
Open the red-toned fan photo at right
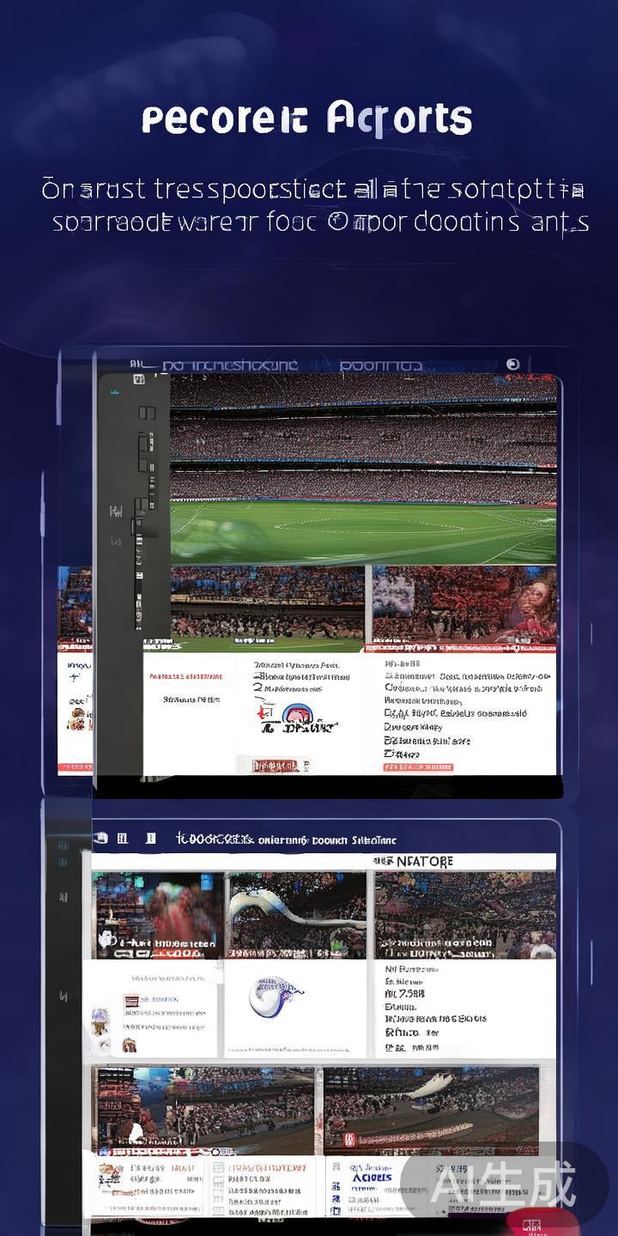[x=463, y=603]
